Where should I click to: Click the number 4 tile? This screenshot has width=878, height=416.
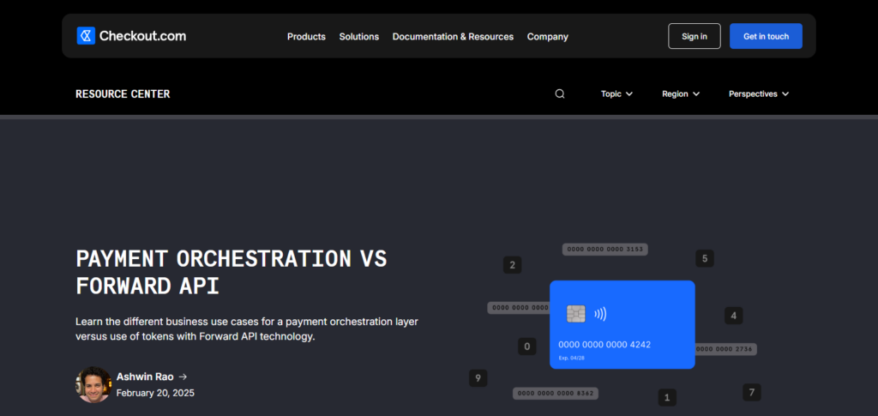coord(734,316)
